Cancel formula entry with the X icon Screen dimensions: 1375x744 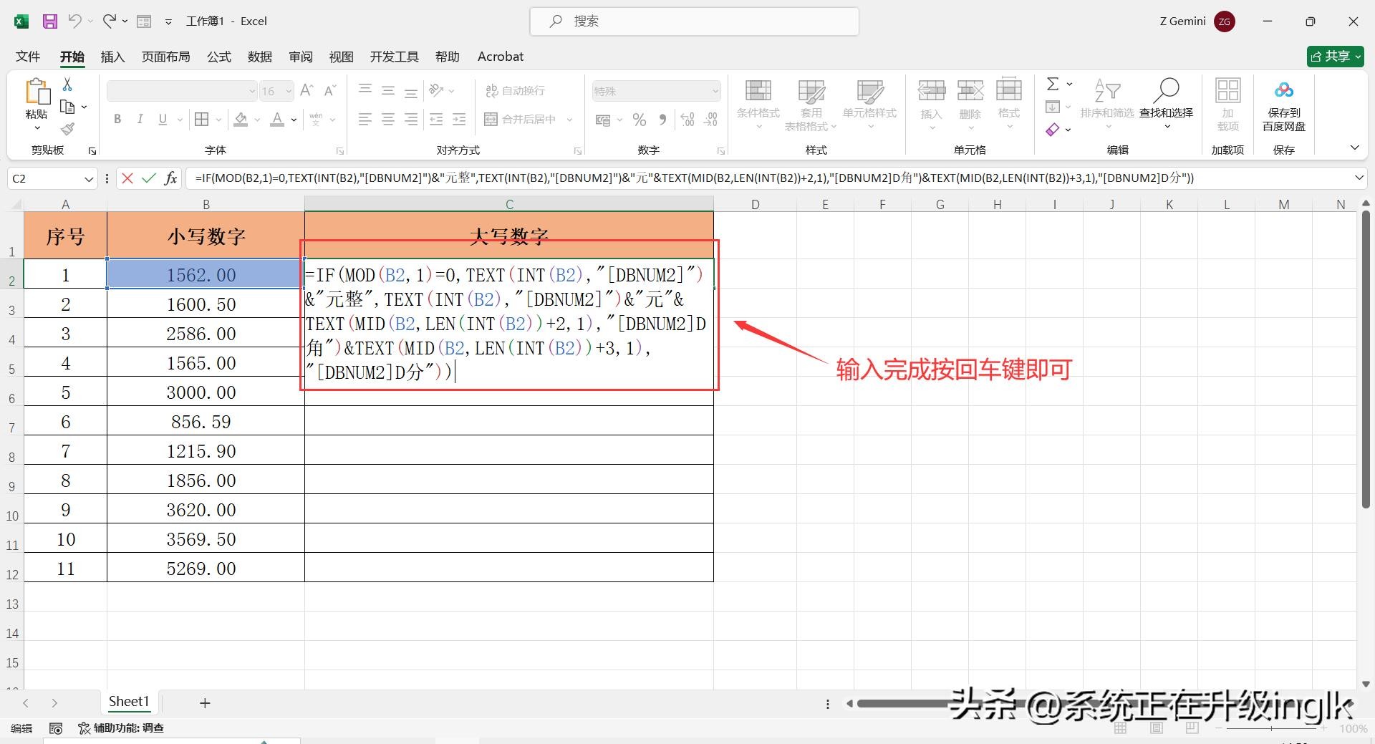(127, 178)
